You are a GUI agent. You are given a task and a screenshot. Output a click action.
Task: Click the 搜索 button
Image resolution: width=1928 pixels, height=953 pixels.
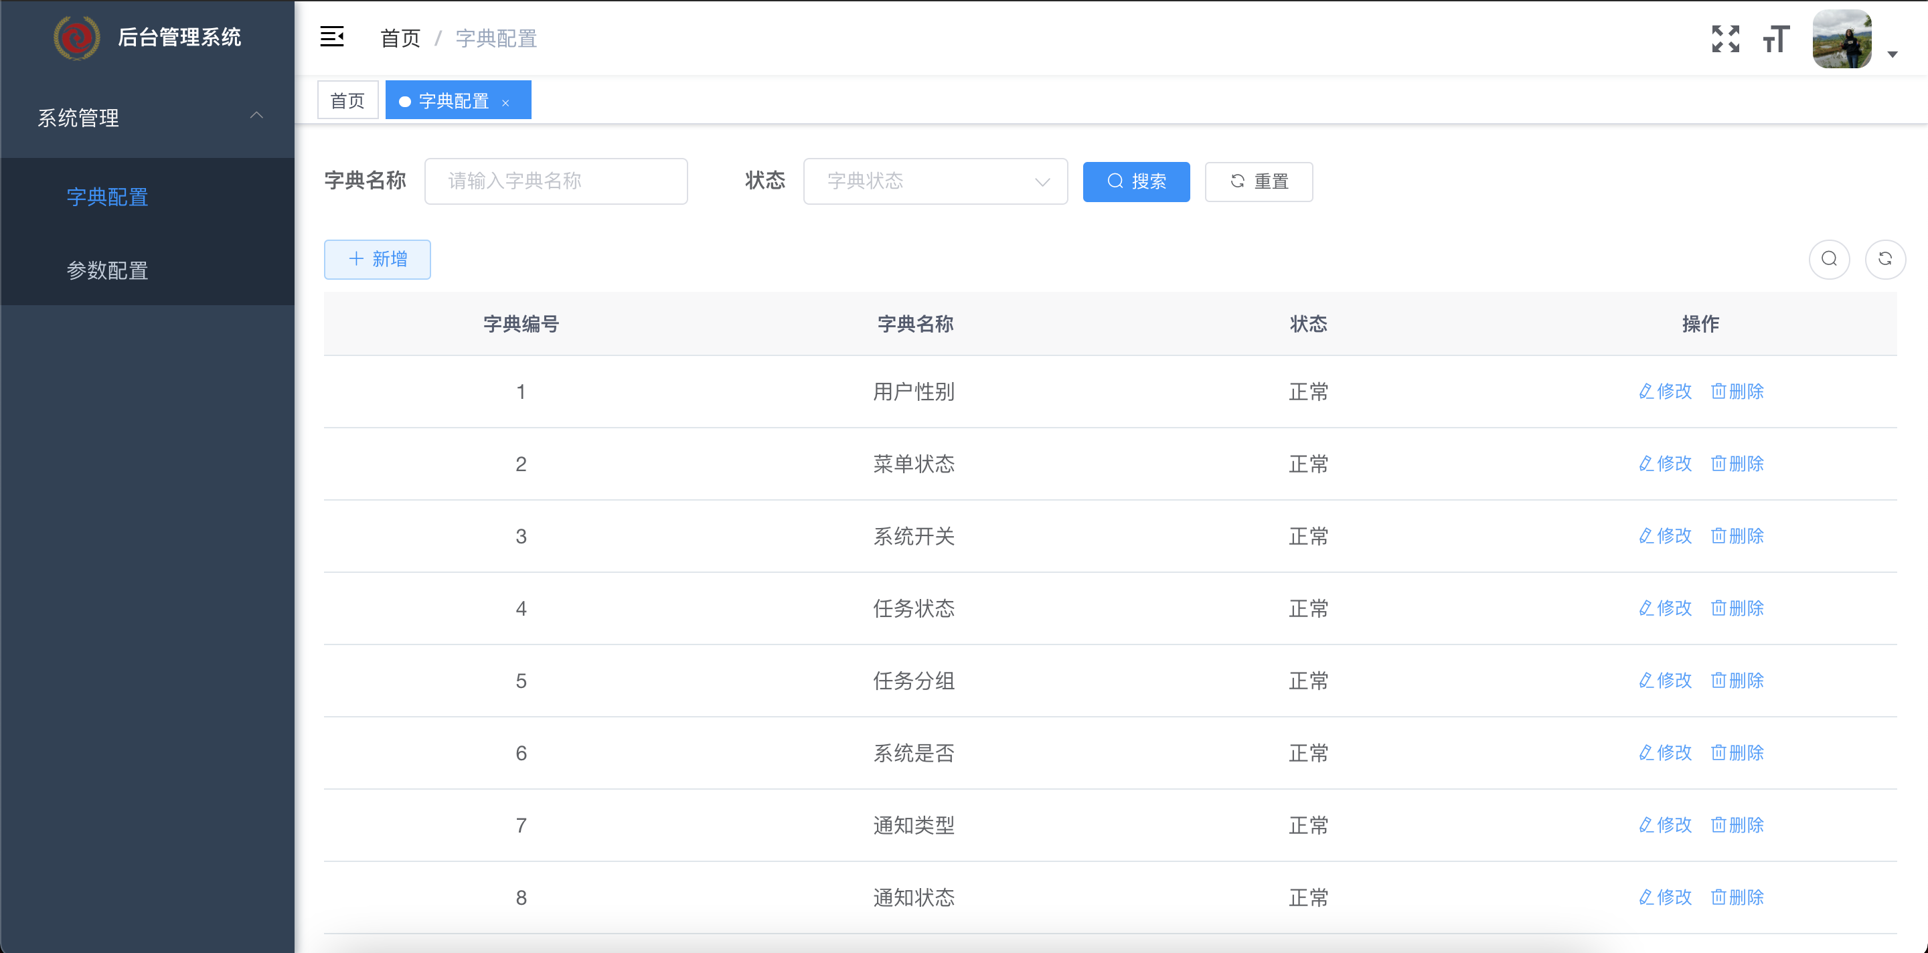click(x=1136, y=182)
